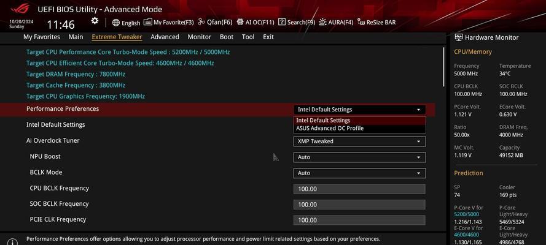The height and width of the screenshot is (245, 546).
Task: Open NPU Boost dropdown
Action: coord(359,157)
